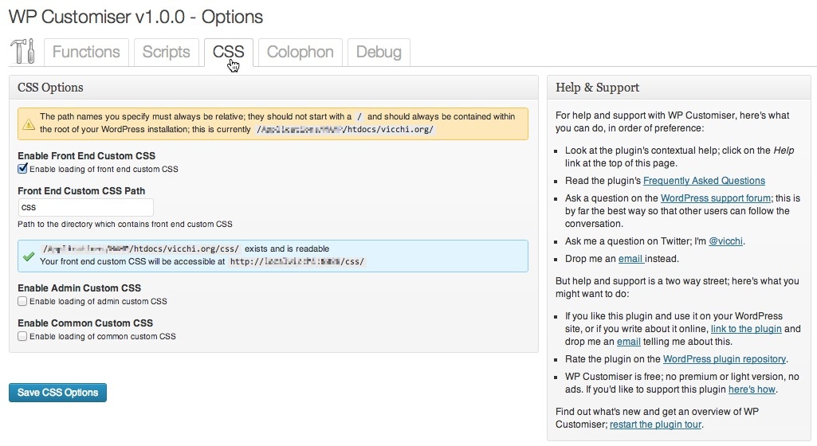Click the 'link to the plugin' link

point(746,329)
